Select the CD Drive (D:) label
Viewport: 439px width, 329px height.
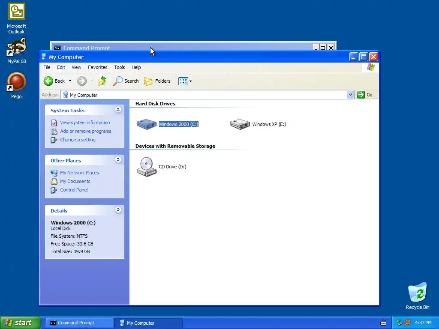(x=172, y=167)
